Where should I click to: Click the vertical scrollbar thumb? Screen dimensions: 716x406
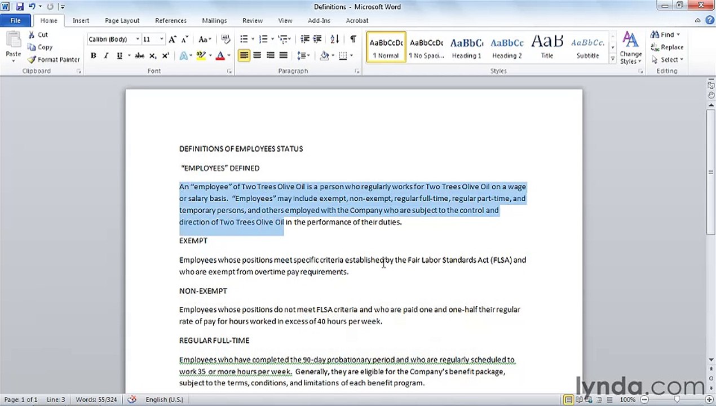click(711, 172)
